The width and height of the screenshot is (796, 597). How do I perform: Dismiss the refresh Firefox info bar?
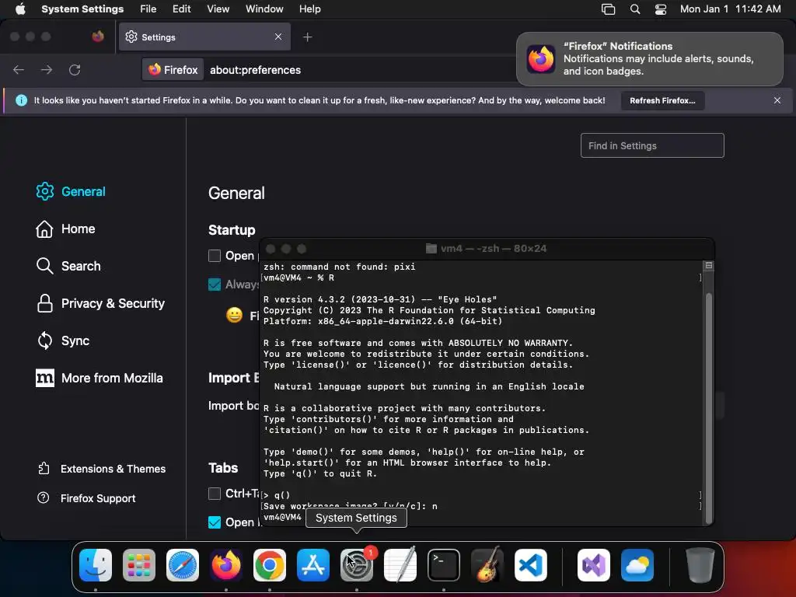click(777, 100)
